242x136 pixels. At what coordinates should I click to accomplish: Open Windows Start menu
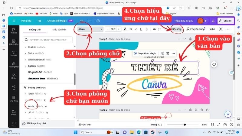[75, 132]
